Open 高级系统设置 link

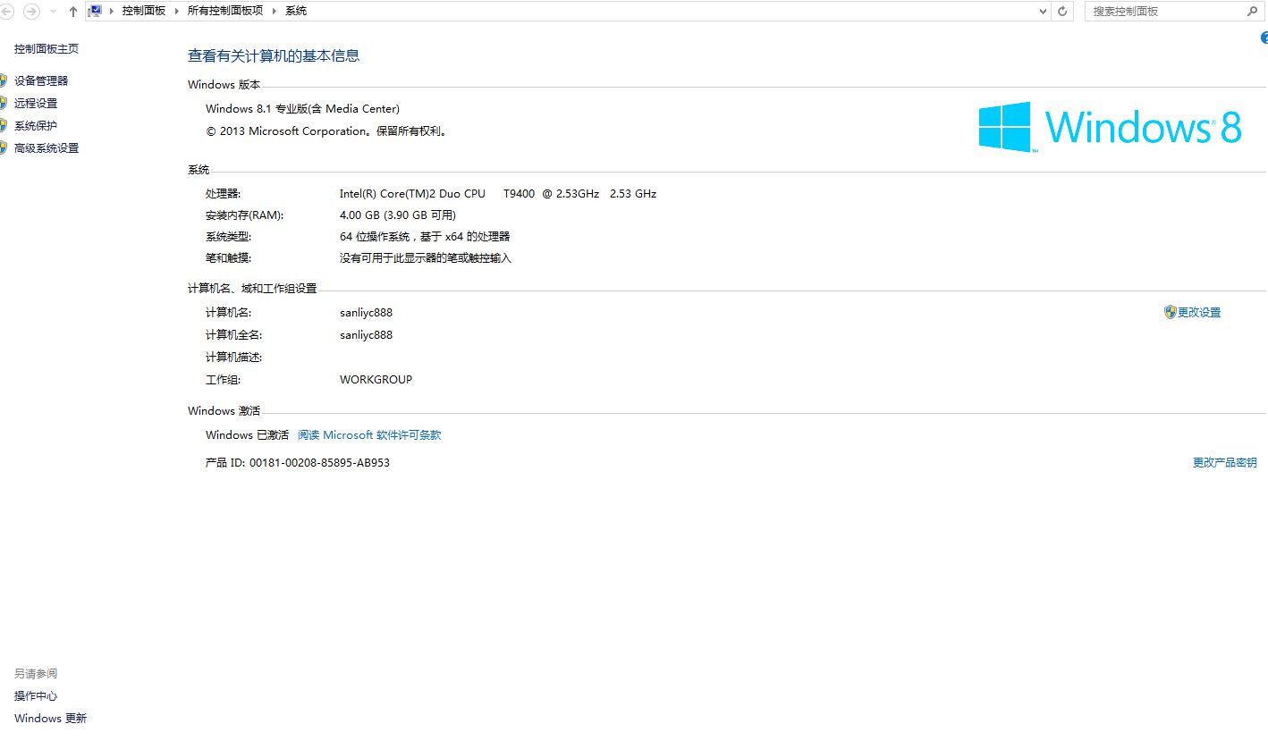(x=46, y=148)
